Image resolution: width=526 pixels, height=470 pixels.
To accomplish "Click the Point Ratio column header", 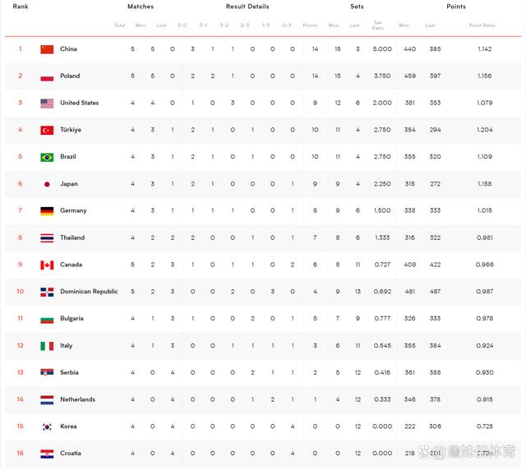I will pyautogui.click(x=482, y=25).
